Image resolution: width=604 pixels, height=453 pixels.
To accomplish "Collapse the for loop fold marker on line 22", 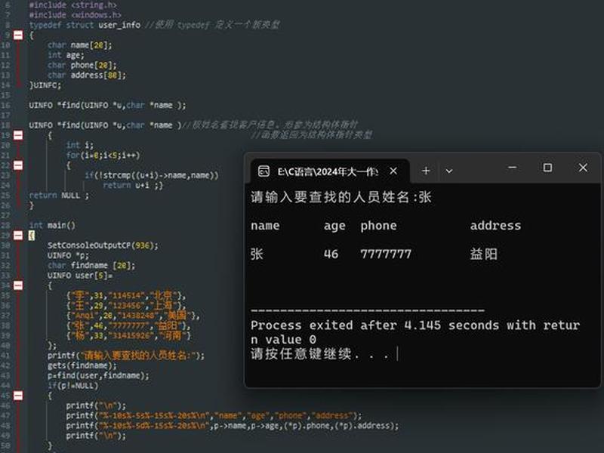I will pos(18,165).
